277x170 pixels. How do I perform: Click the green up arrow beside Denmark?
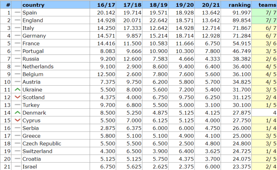pyautogui.click(x=17, y=113)
